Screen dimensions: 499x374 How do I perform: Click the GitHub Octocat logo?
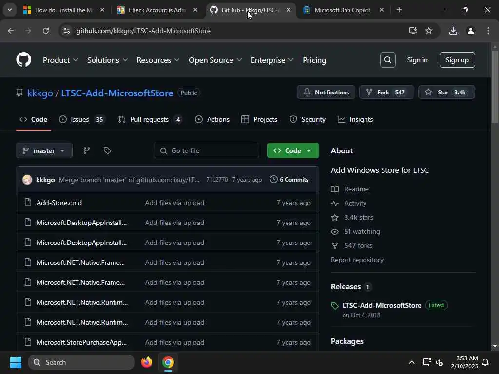click(x=23, y=60)
